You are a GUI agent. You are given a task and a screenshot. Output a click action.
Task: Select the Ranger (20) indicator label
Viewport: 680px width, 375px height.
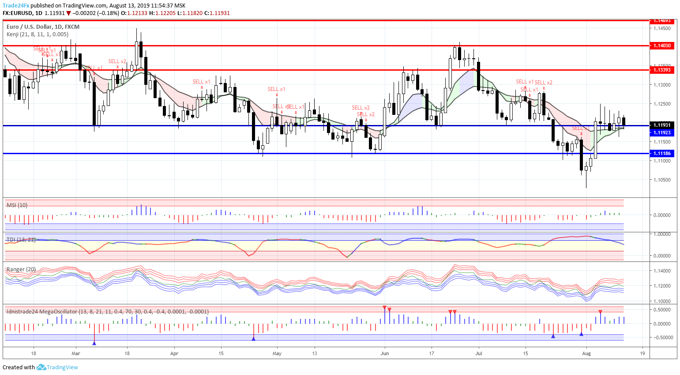[x=21, y=269]
